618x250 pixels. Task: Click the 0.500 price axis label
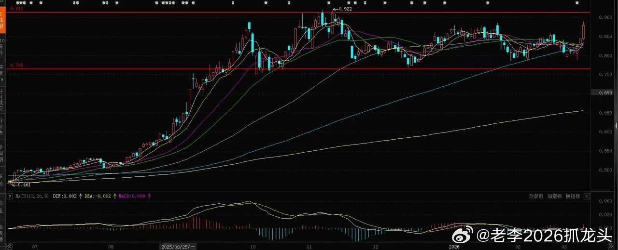(x=606, y=170)
